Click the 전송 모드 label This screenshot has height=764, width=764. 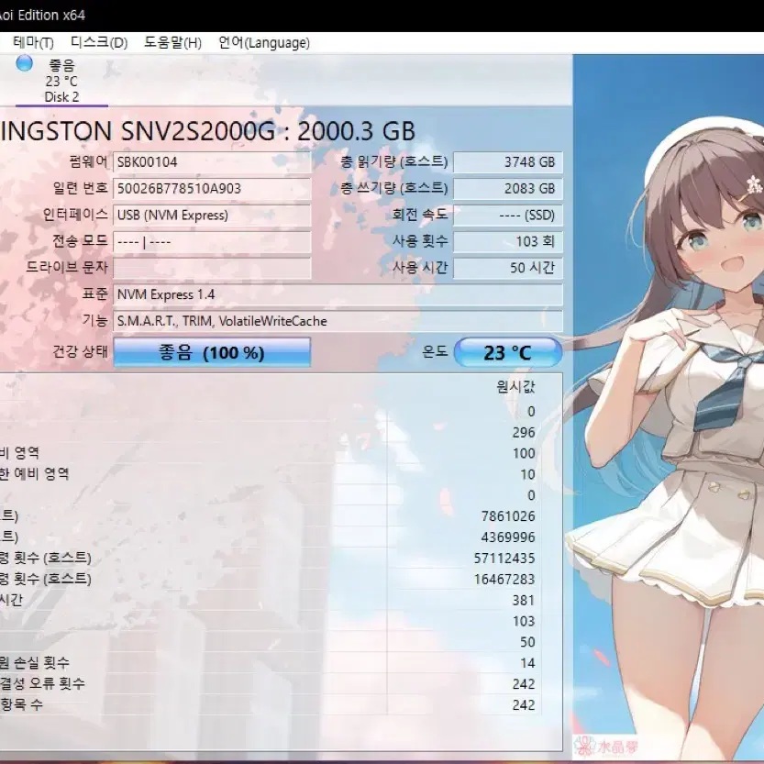click(x=80, y=240)
